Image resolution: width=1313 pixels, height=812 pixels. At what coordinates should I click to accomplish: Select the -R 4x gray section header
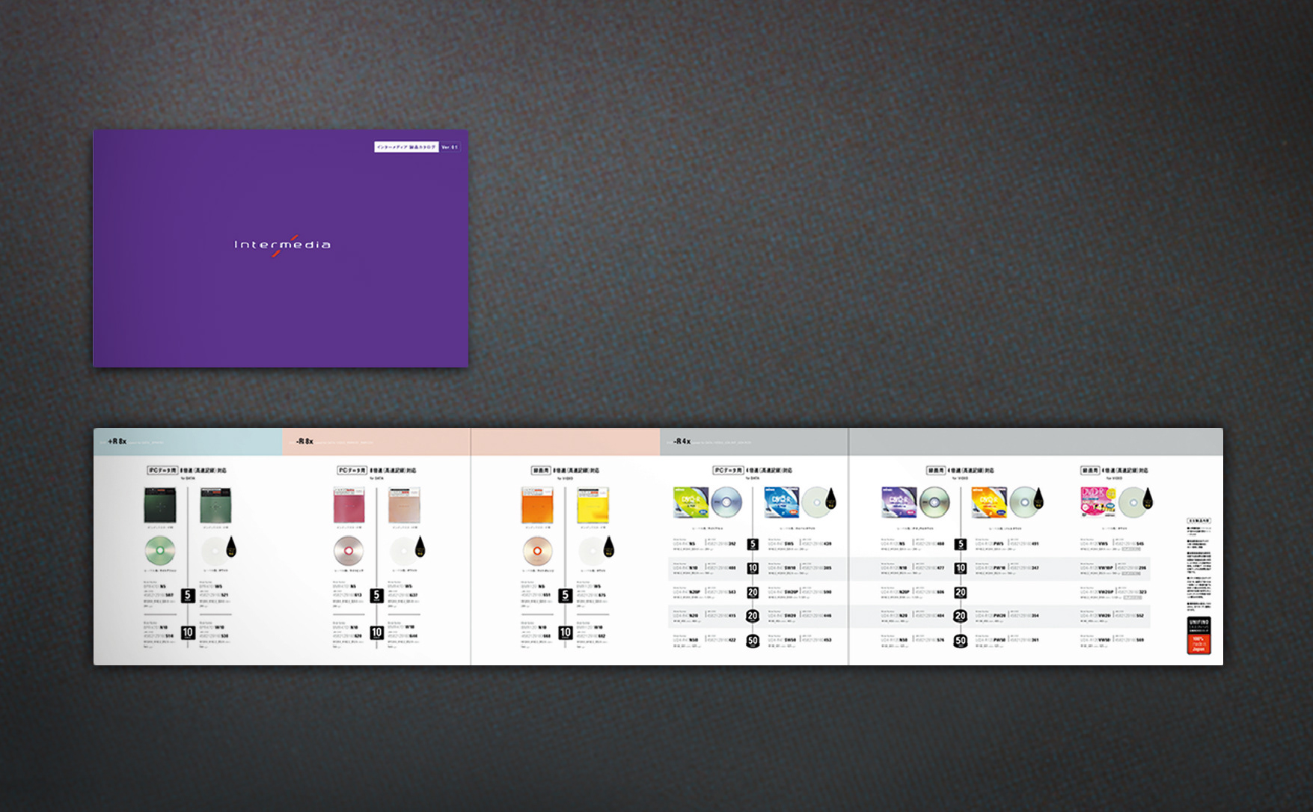point(941,442)
